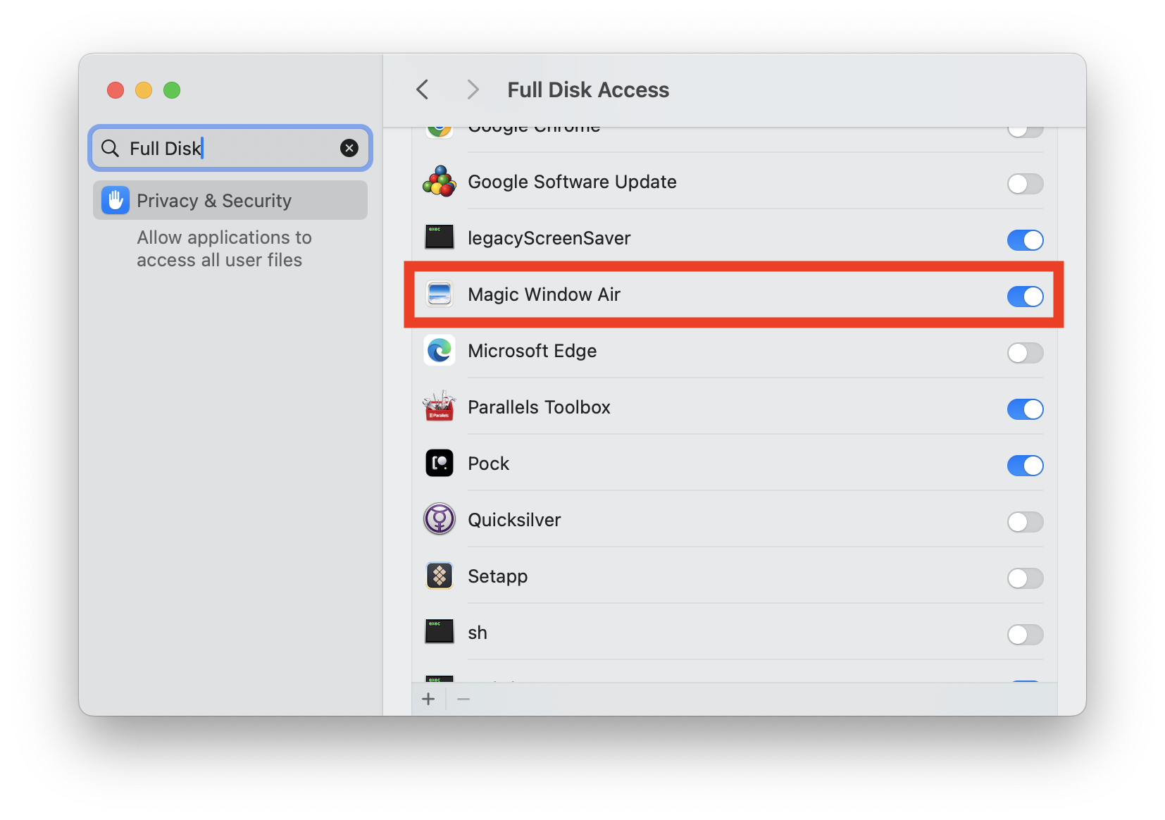This screenshot has height=820, width=1165.
Task: Select the Pock label
Action: (488, 464)
